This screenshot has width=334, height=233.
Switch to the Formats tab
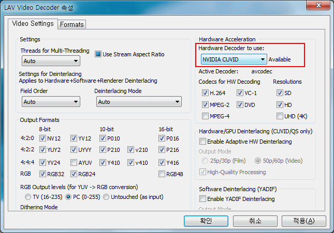71,24
